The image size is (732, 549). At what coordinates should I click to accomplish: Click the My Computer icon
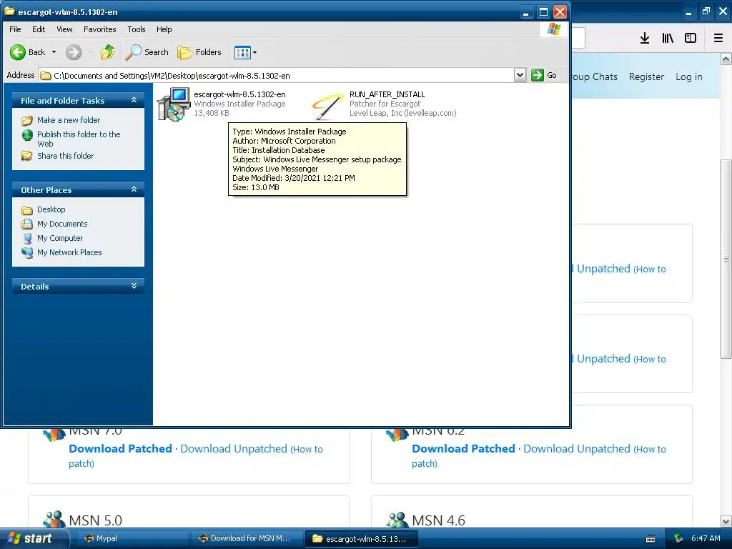[x=27, y=239]
